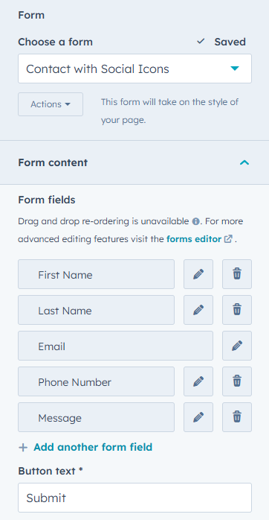Open the Choose a form dropdown
Viewport: 269px width, 520px height.
point(134,69)
